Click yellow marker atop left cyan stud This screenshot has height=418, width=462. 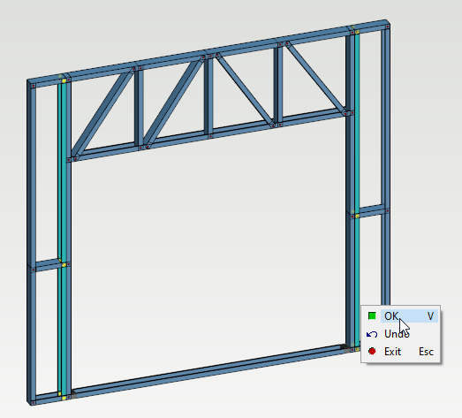(x=64, y=80)
